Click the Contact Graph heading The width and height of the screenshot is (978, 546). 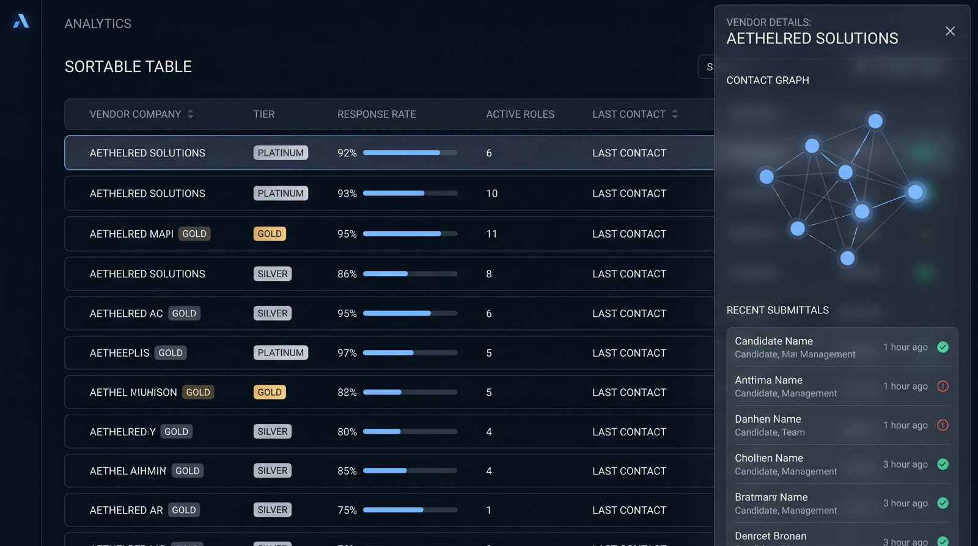[768, 81]
